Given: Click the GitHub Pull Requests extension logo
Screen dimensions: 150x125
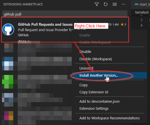Looking at the screenshot, I should pyautogui.click(x=8, y=29).
